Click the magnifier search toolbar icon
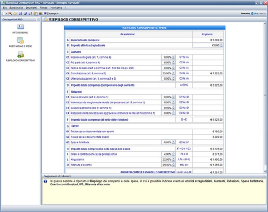The width and height of the screenshot is (268, 212). (10, 13)
